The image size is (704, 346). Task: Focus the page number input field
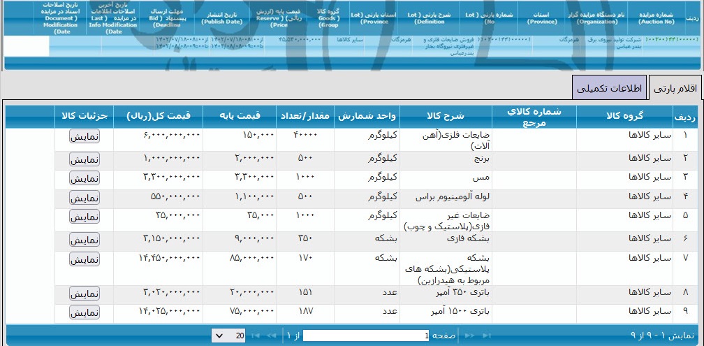366,336
